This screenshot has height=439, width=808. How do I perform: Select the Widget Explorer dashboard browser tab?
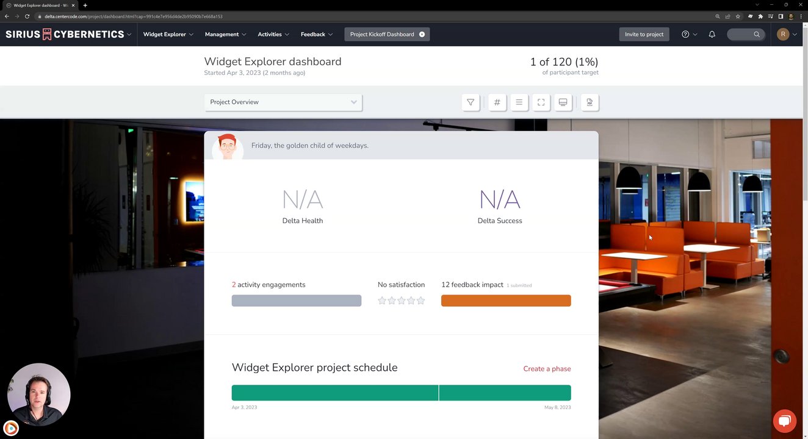click(x=40, y=5)
